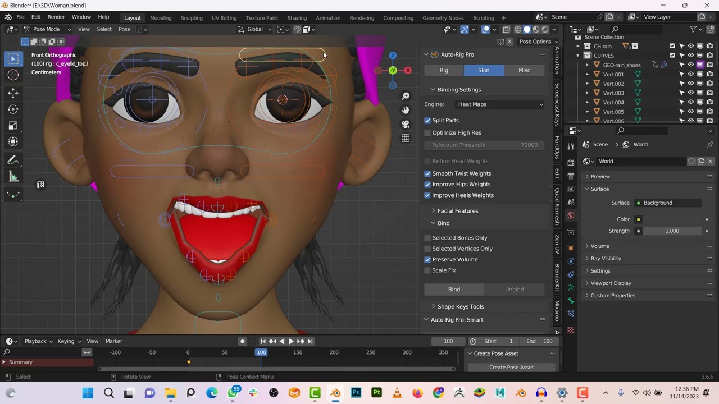This screenshot has height=404, width=719.
Task: Open the Object properties tab icon
Action: pos(571,247)
